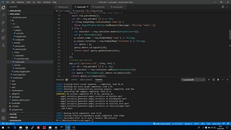Open Chrome from taskbar
Screen dimensions: 231x130
coord(26,127)
